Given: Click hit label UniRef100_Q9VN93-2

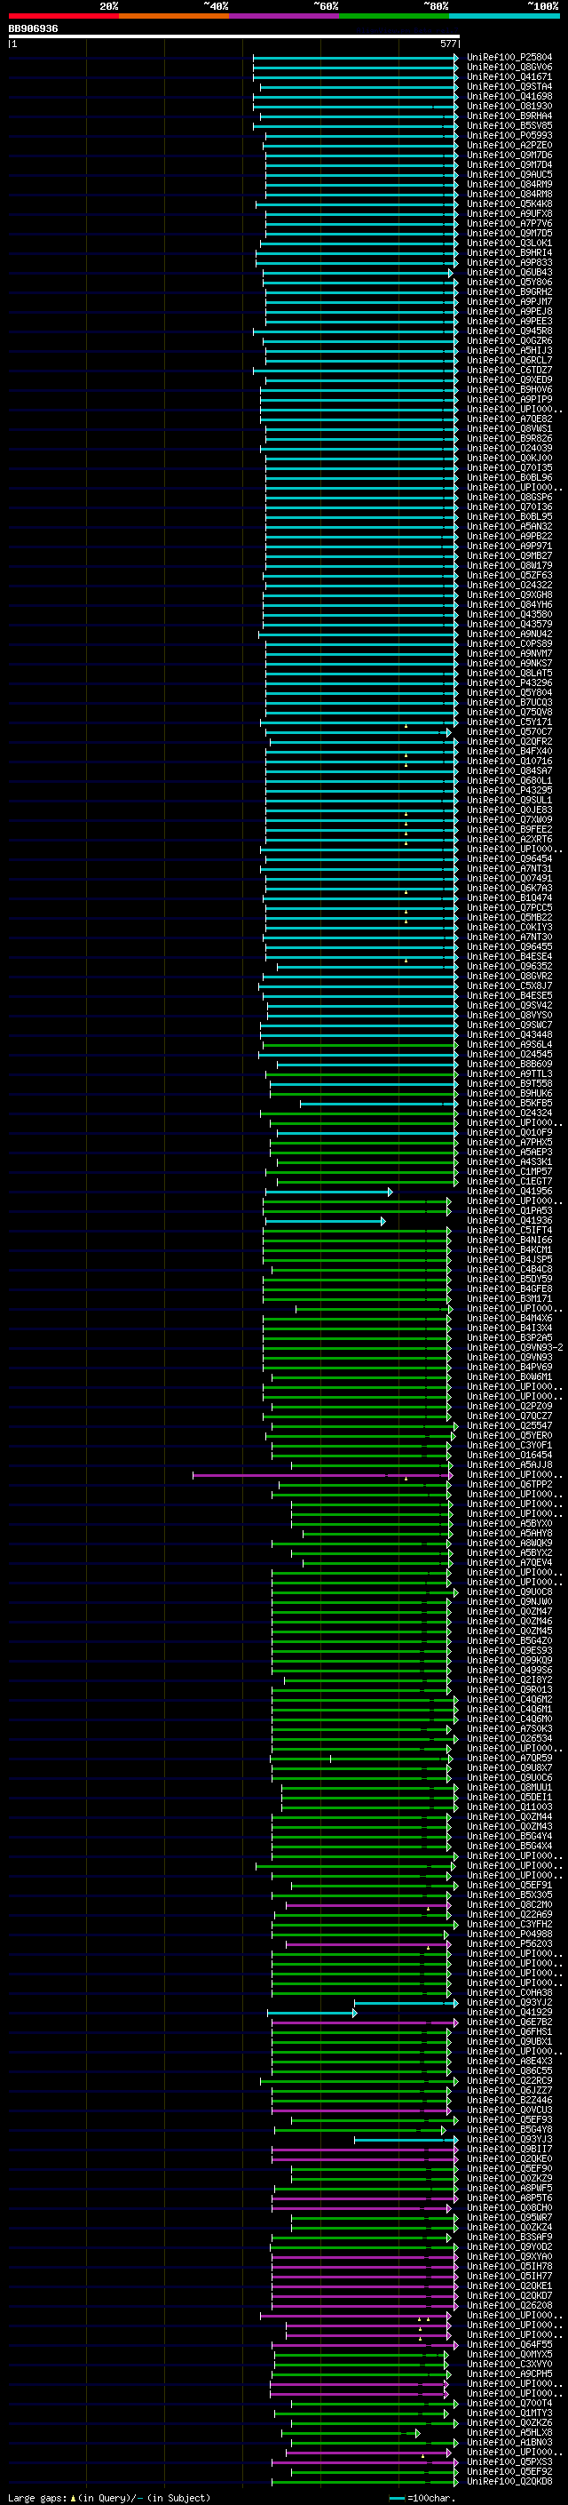Looking at the screenshot, I should (x=516, y=1348).
